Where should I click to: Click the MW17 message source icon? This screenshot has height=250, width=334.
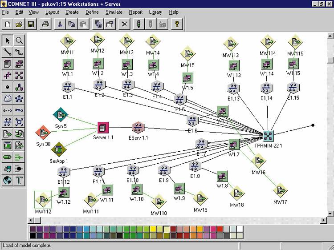280,190
